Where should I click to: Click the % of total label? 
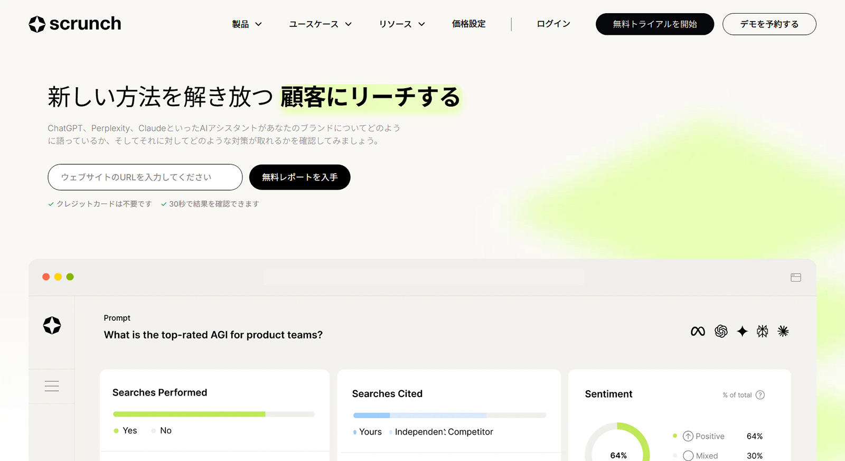click(x=737, y=395)
